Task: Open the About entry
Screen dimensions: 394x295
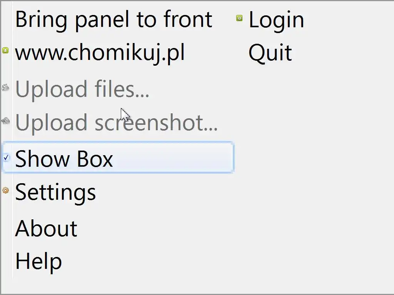Action: tap(46, 229)
